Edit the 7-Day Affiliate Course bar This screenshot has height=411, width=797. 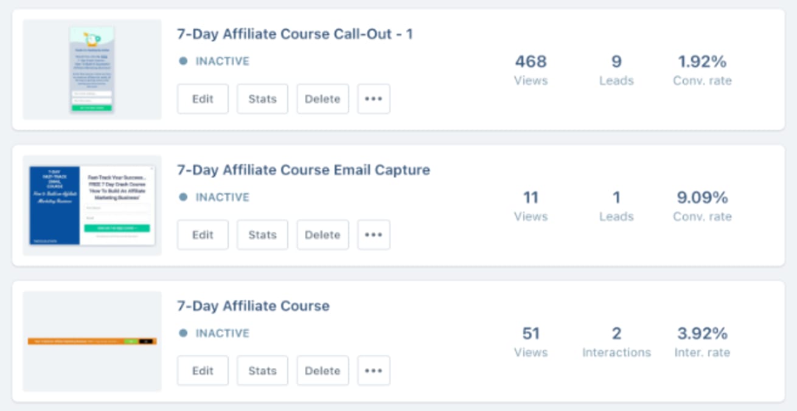(203, 371)
